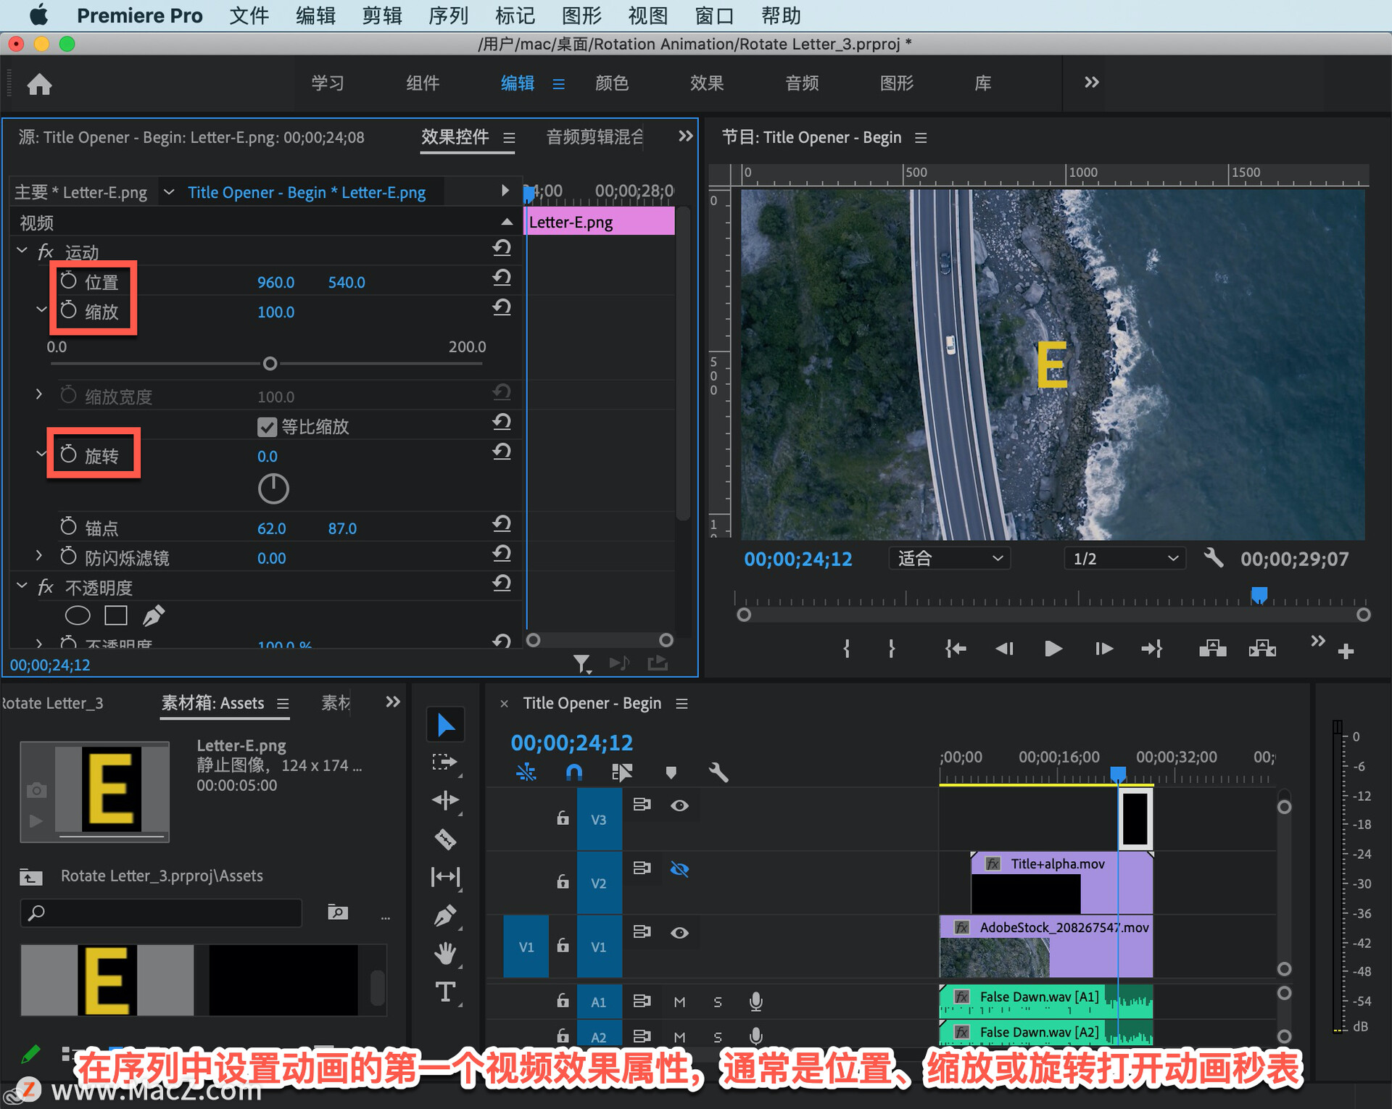Click the Rotation stopwatch to toggle animation
The height and width of the screenshot is (1109, 1392).
pyautogui.click(x=68, y=454)
